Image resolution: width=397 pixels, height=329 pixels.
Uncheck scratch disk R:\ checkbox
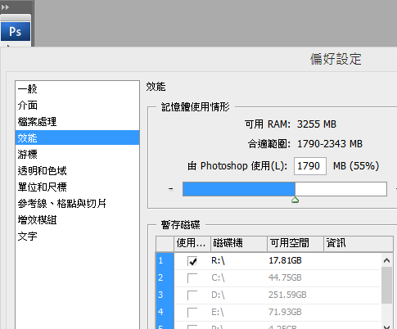pyautogui.click(x=192, y=261)
